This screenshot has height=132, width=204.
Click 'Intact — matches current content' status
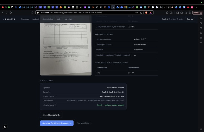pos(111,105)
